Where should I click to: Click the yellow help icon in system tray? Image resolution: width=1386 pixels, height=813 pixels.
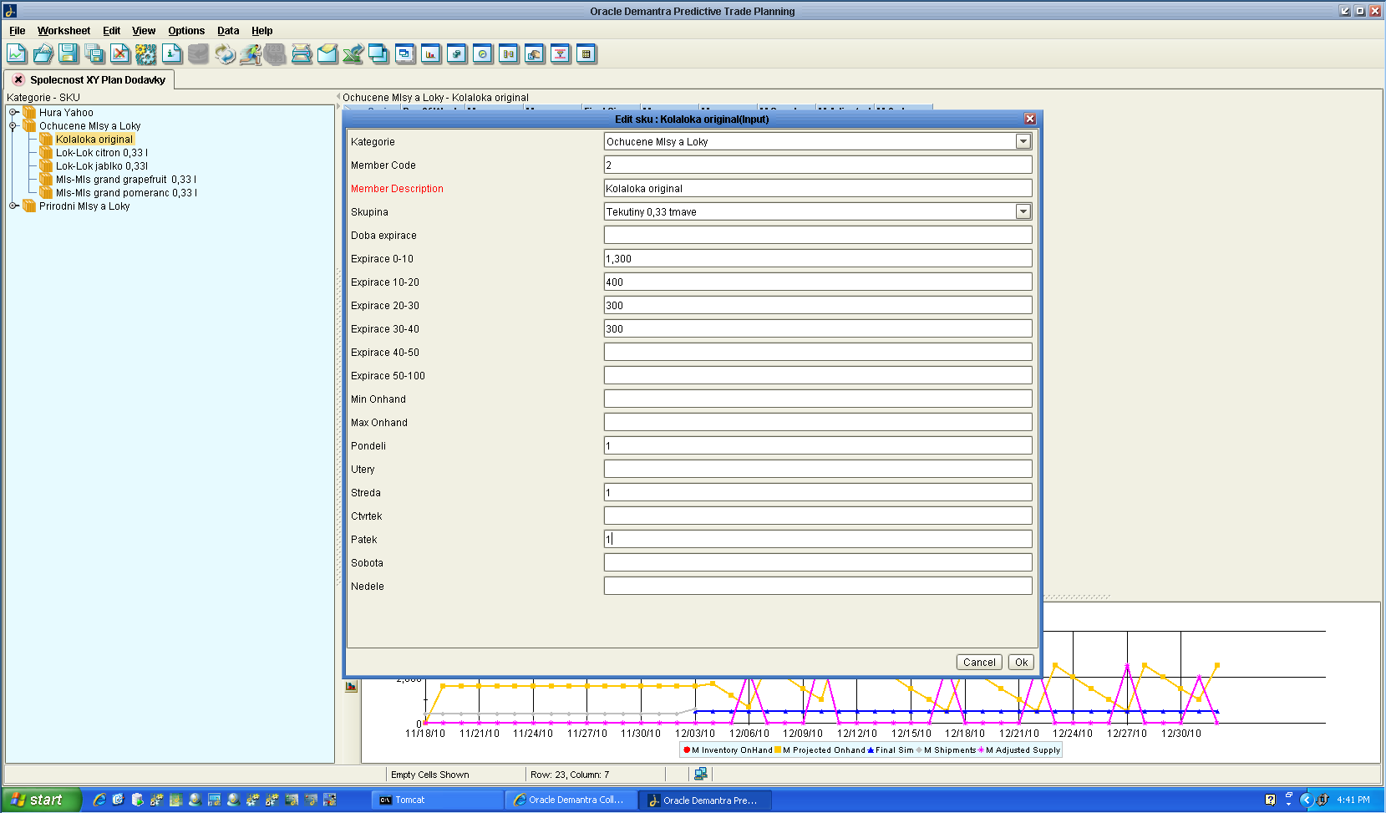(1270, 800)
